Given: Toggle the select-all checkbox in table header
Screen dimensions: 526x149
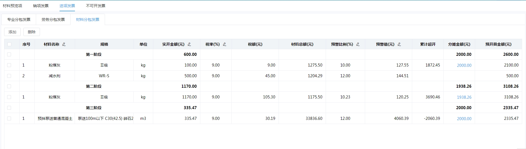Looking at the screenshot, I should point(9,44).
